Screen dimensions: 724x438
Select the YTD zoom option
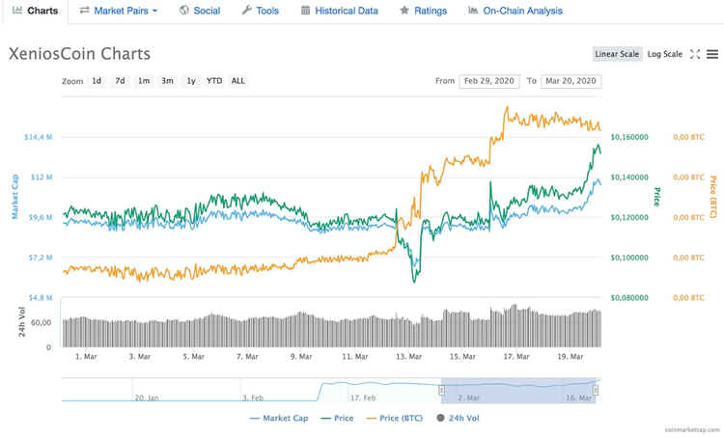(x=214, y=81)
